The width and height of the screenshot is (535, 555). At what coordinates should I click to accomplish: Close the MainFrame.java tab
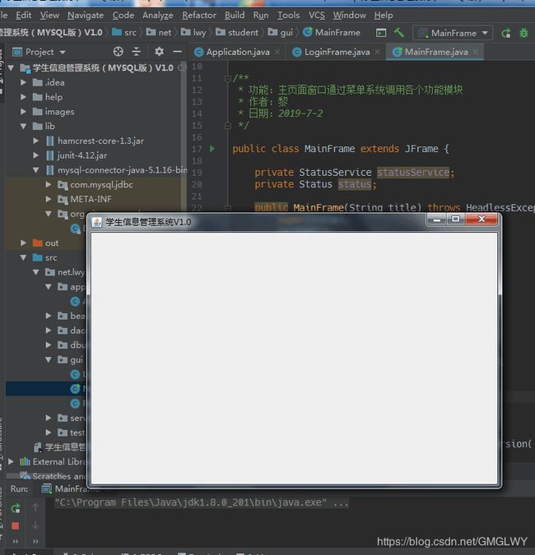pos(476,52)
